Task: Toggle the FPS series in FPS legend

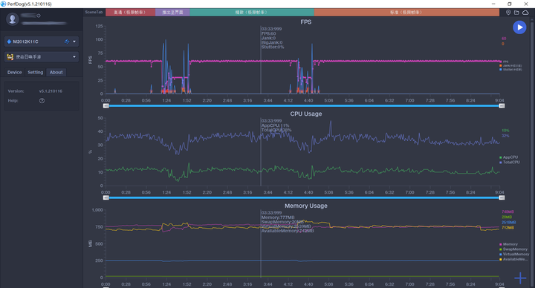Action: 504,62
